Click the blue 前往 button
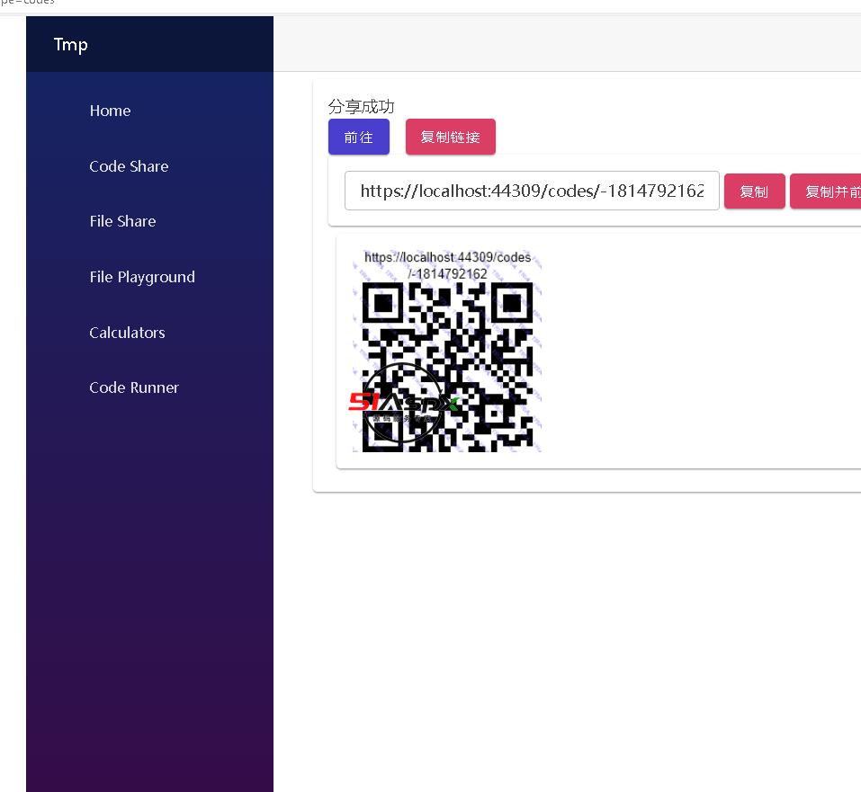861x792 pixels. (359, 137)
